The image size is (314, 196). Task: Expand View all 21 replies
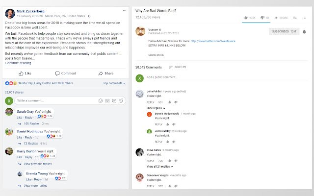pyautogui.click(x=159, y=167)
